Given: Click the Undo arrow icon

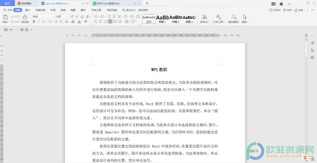Looking at the screenshot, I should click(x=11, y=30).
